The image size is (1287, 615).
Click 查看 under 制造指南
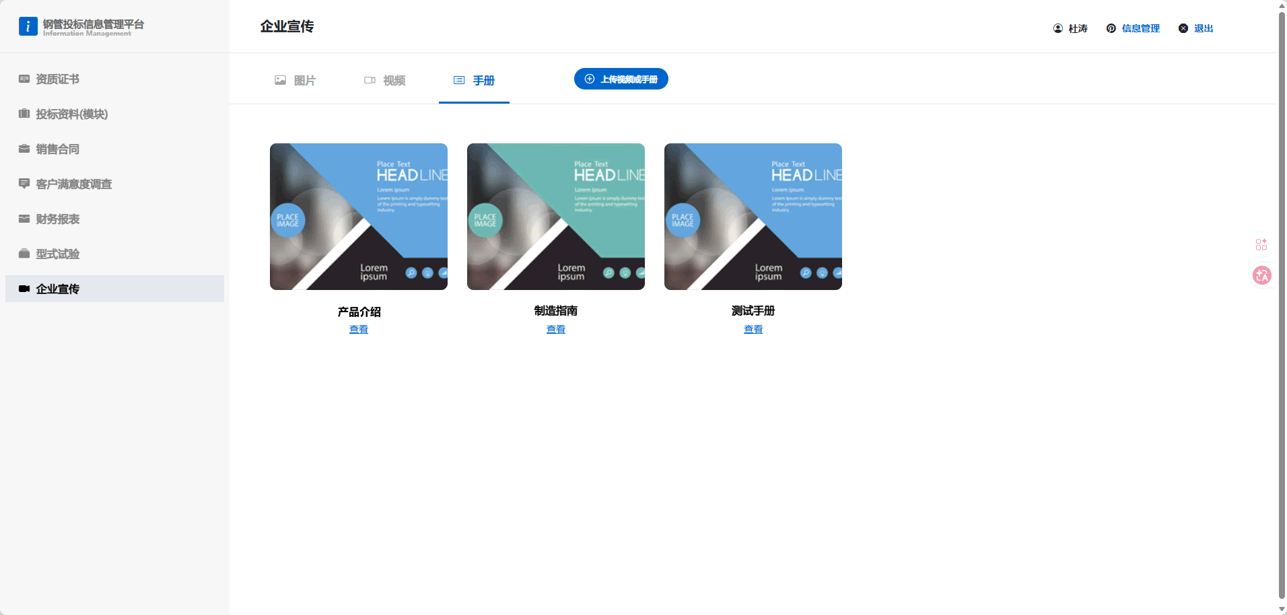(556, 329)
